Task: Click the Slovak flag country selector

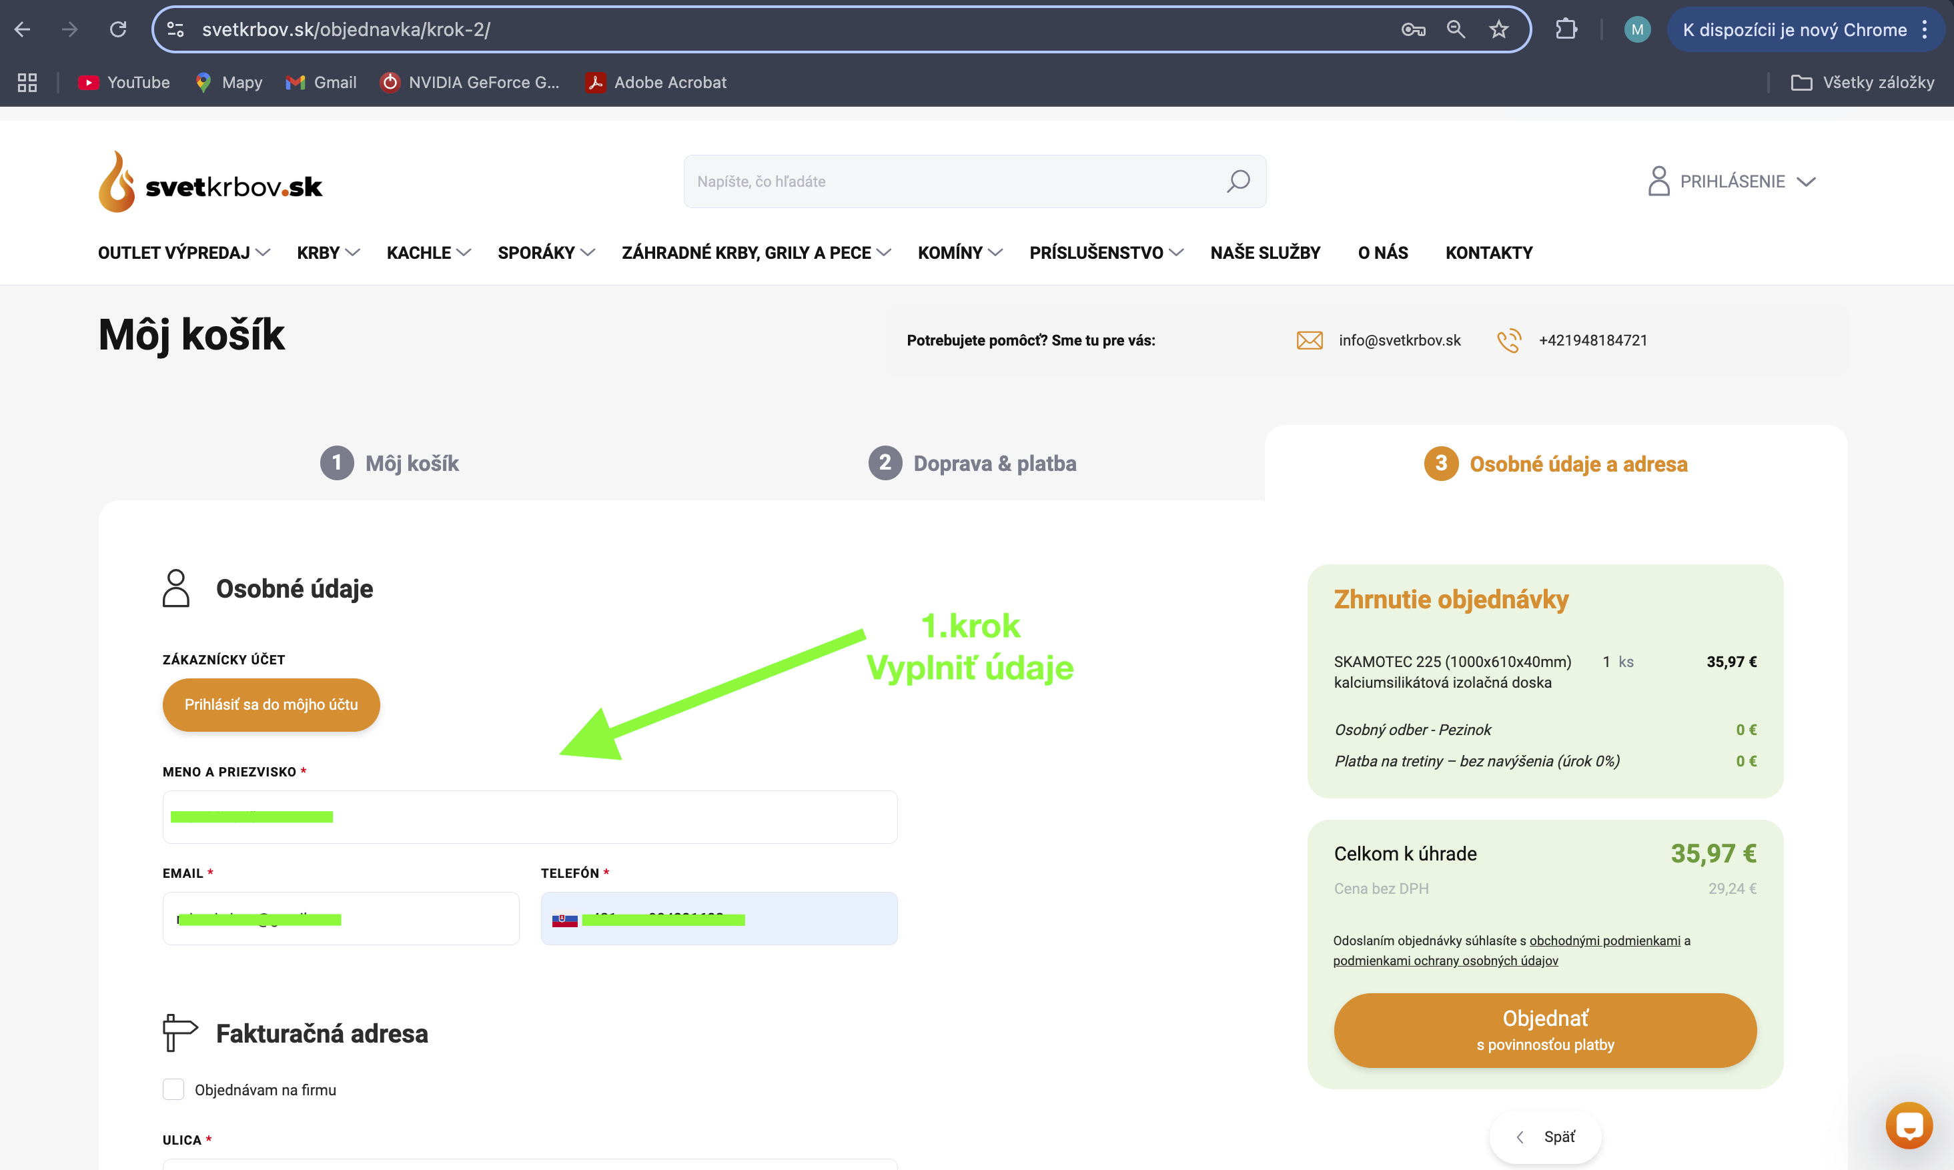Action: 564,919
